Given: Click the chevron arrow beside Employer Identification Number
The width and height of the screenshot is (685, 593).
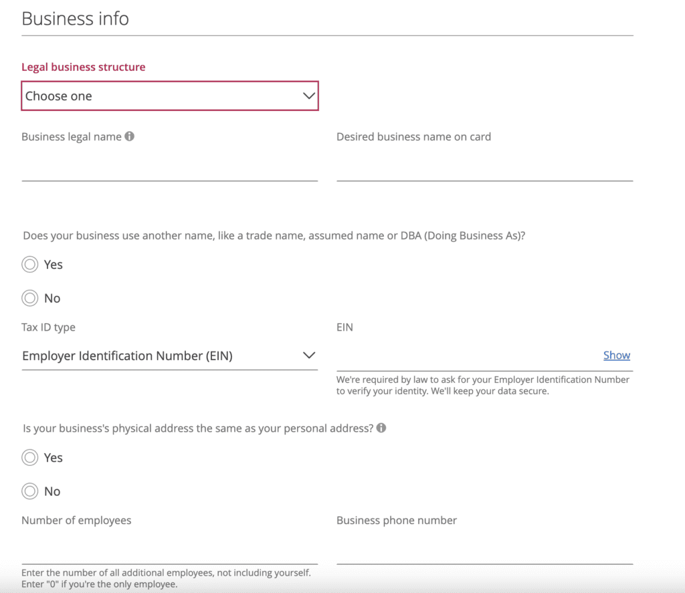Looking at the screenshot, I should [x=308, y=355].
